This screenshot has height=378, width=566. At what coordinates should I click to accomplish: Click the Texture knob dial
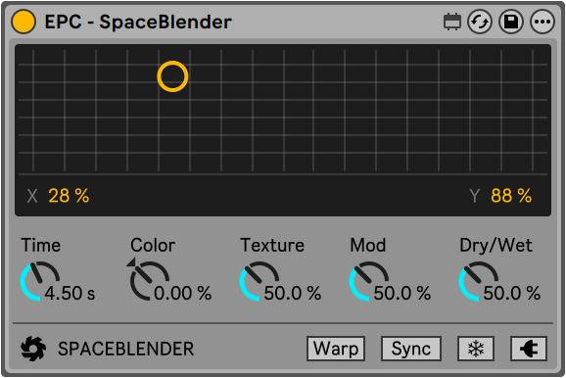(259, 281)
